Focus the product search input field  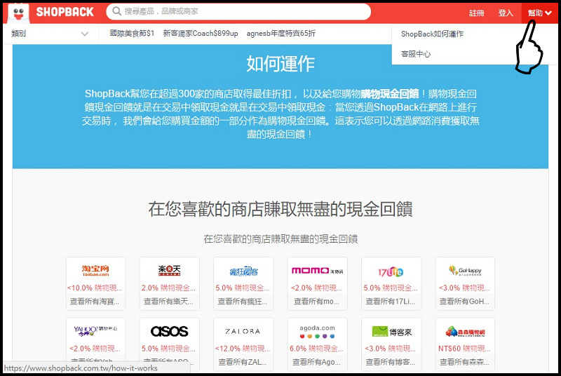(x=238, y=11)
